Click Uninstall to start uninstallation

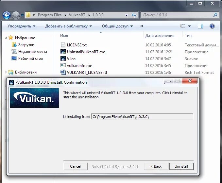(x=181, y=166)
